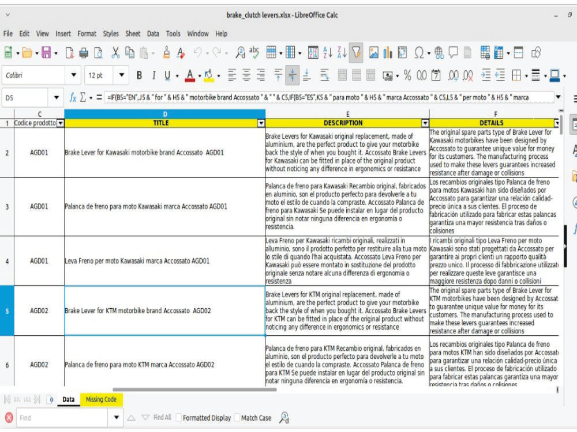Enable the Formatted Display checkbox
Screen dimensions: 577x432
[179, 418]
